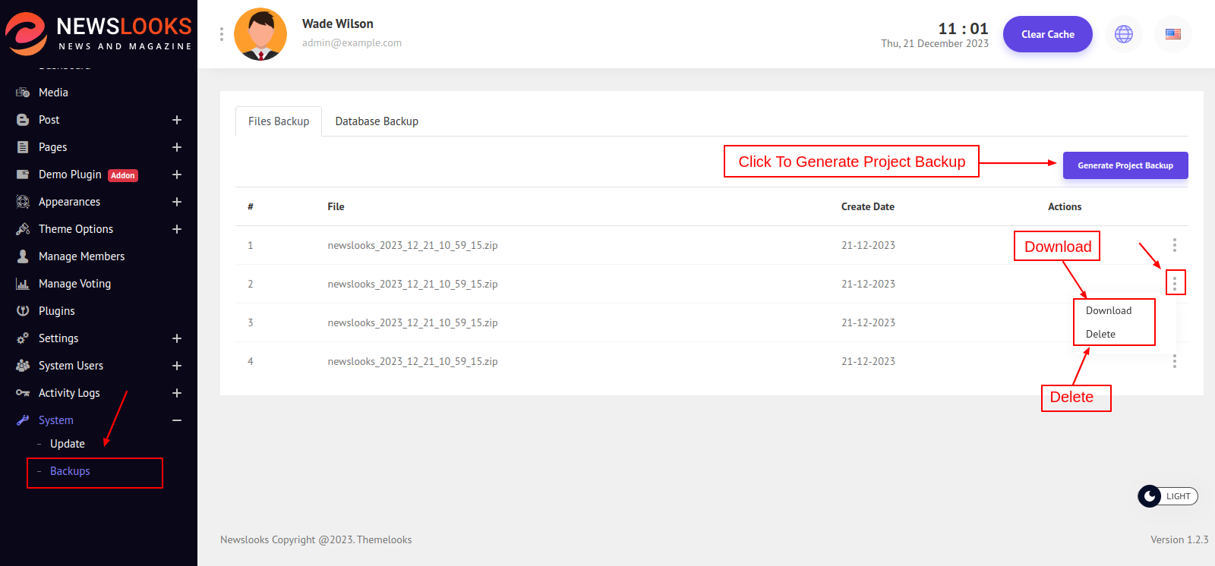Toggle the LIGHT/dark mode switch
Viewport: 1215px width, 566px height.
pos(1167,496)
